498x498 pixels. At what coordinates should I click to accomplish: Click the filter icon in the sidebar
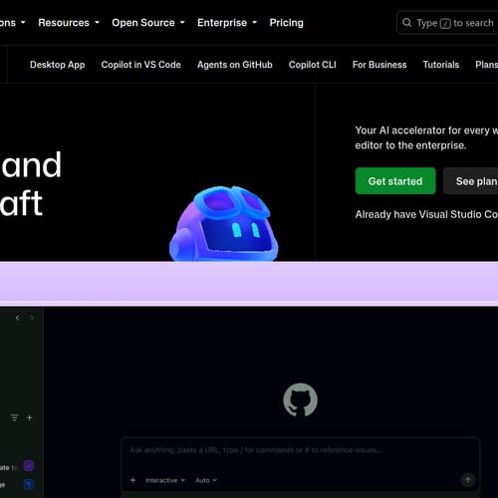click(14, 417)
